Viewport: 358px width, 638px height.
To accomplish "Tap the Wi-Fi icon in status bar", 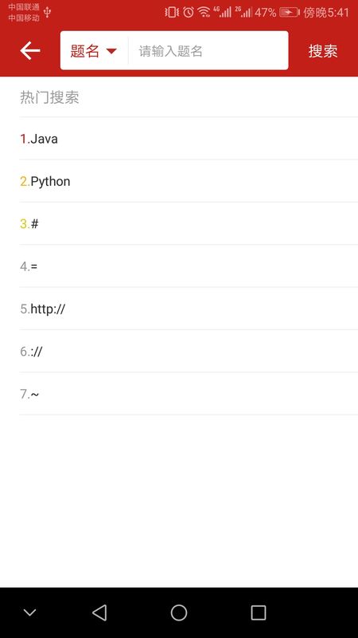I will point(204,12).
